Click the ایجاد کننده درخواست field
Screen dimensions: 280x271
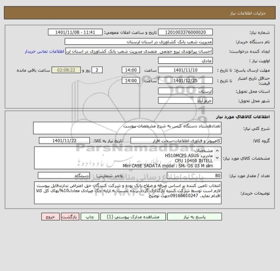139,51
